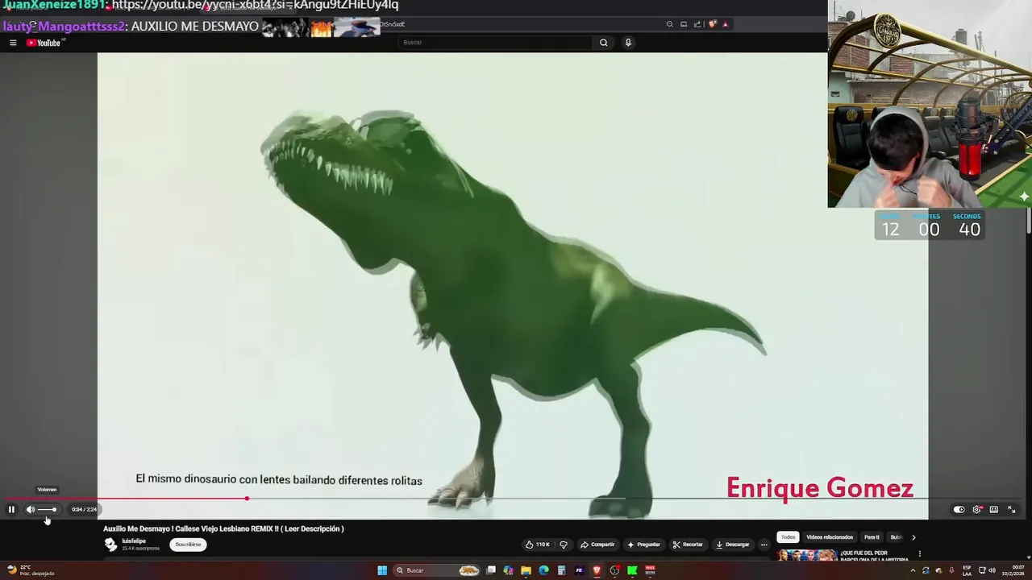Screen dimensions: 1032x580
Task: Click the share icon in browser address bar
Action: (697, 24)
